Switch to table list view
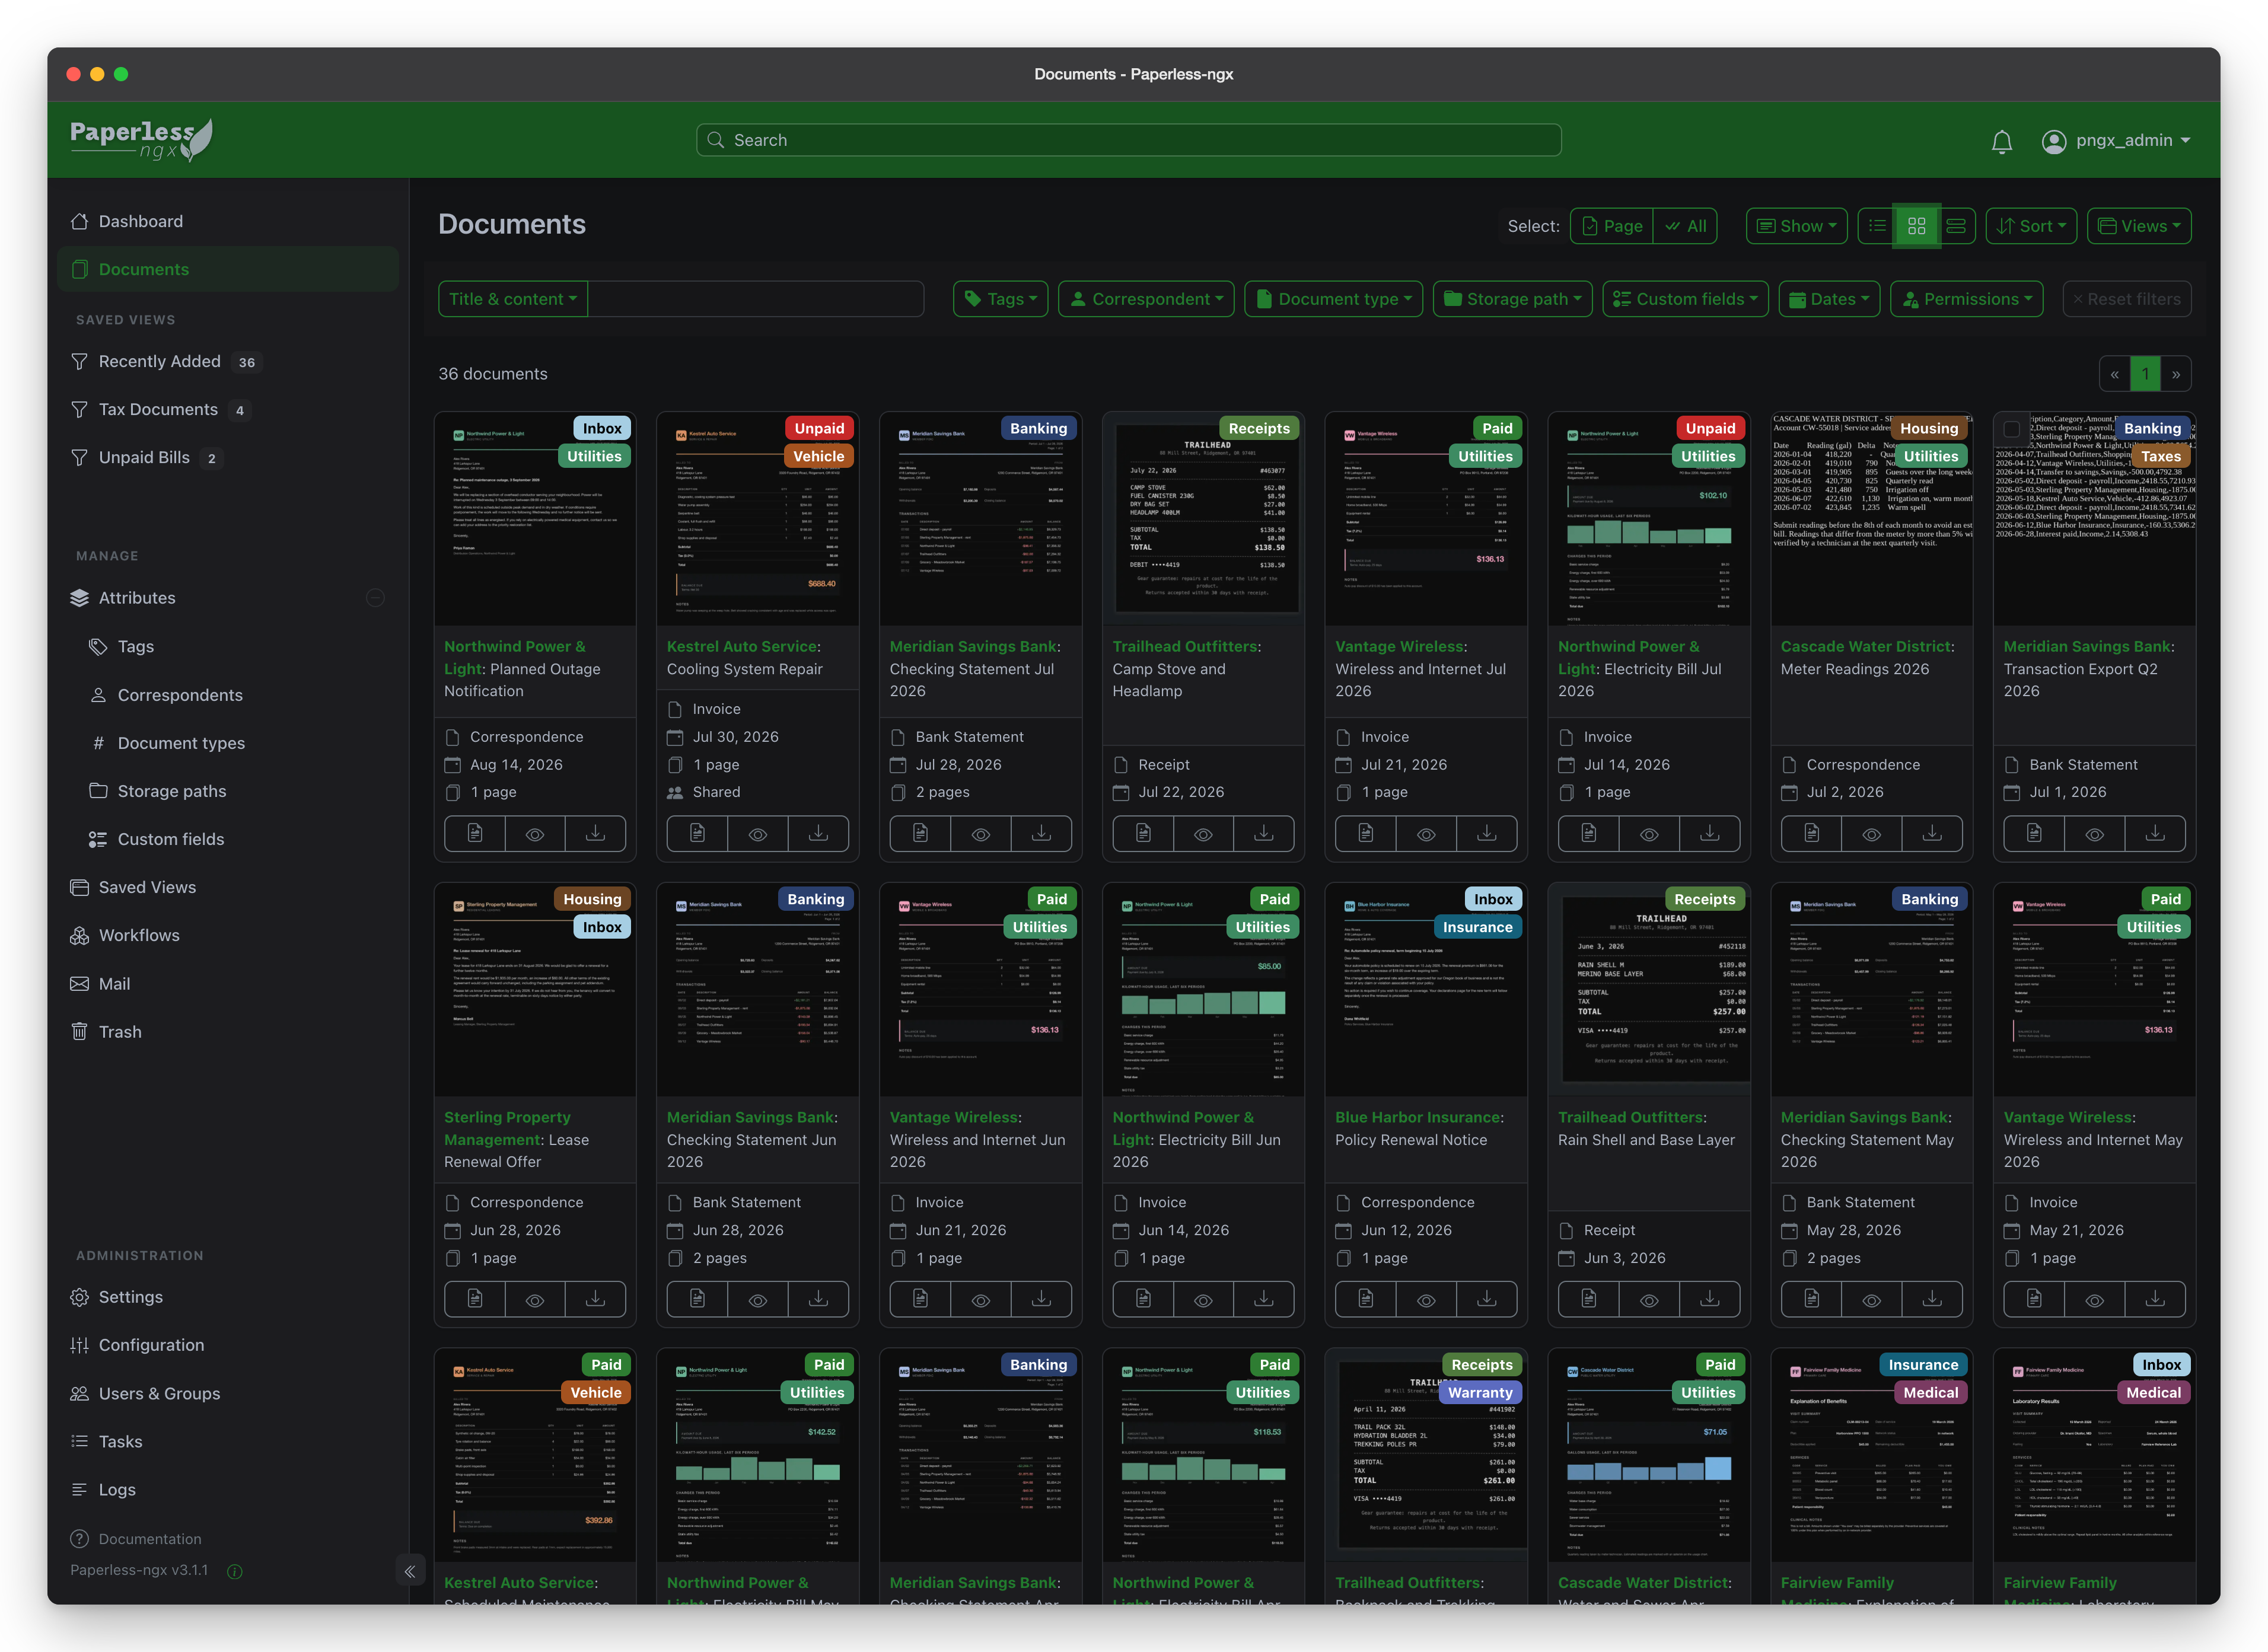 point(1877,226)
